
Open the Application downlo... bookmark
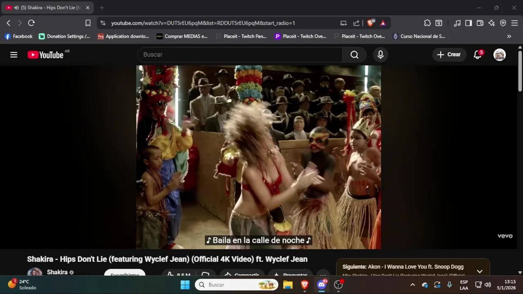(x=123, y=36)
